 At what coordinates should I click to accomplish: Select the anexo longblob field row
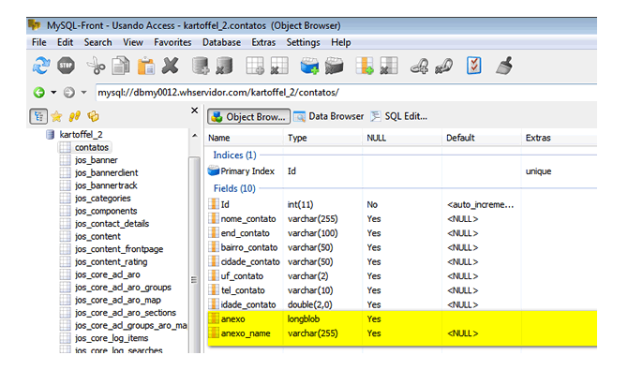click(x=402, y=319)
